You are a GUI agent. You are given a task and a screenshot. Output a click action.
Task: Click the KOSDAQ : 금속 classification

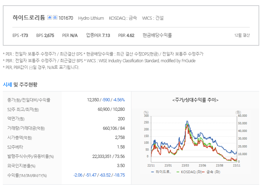pos(123,18)
